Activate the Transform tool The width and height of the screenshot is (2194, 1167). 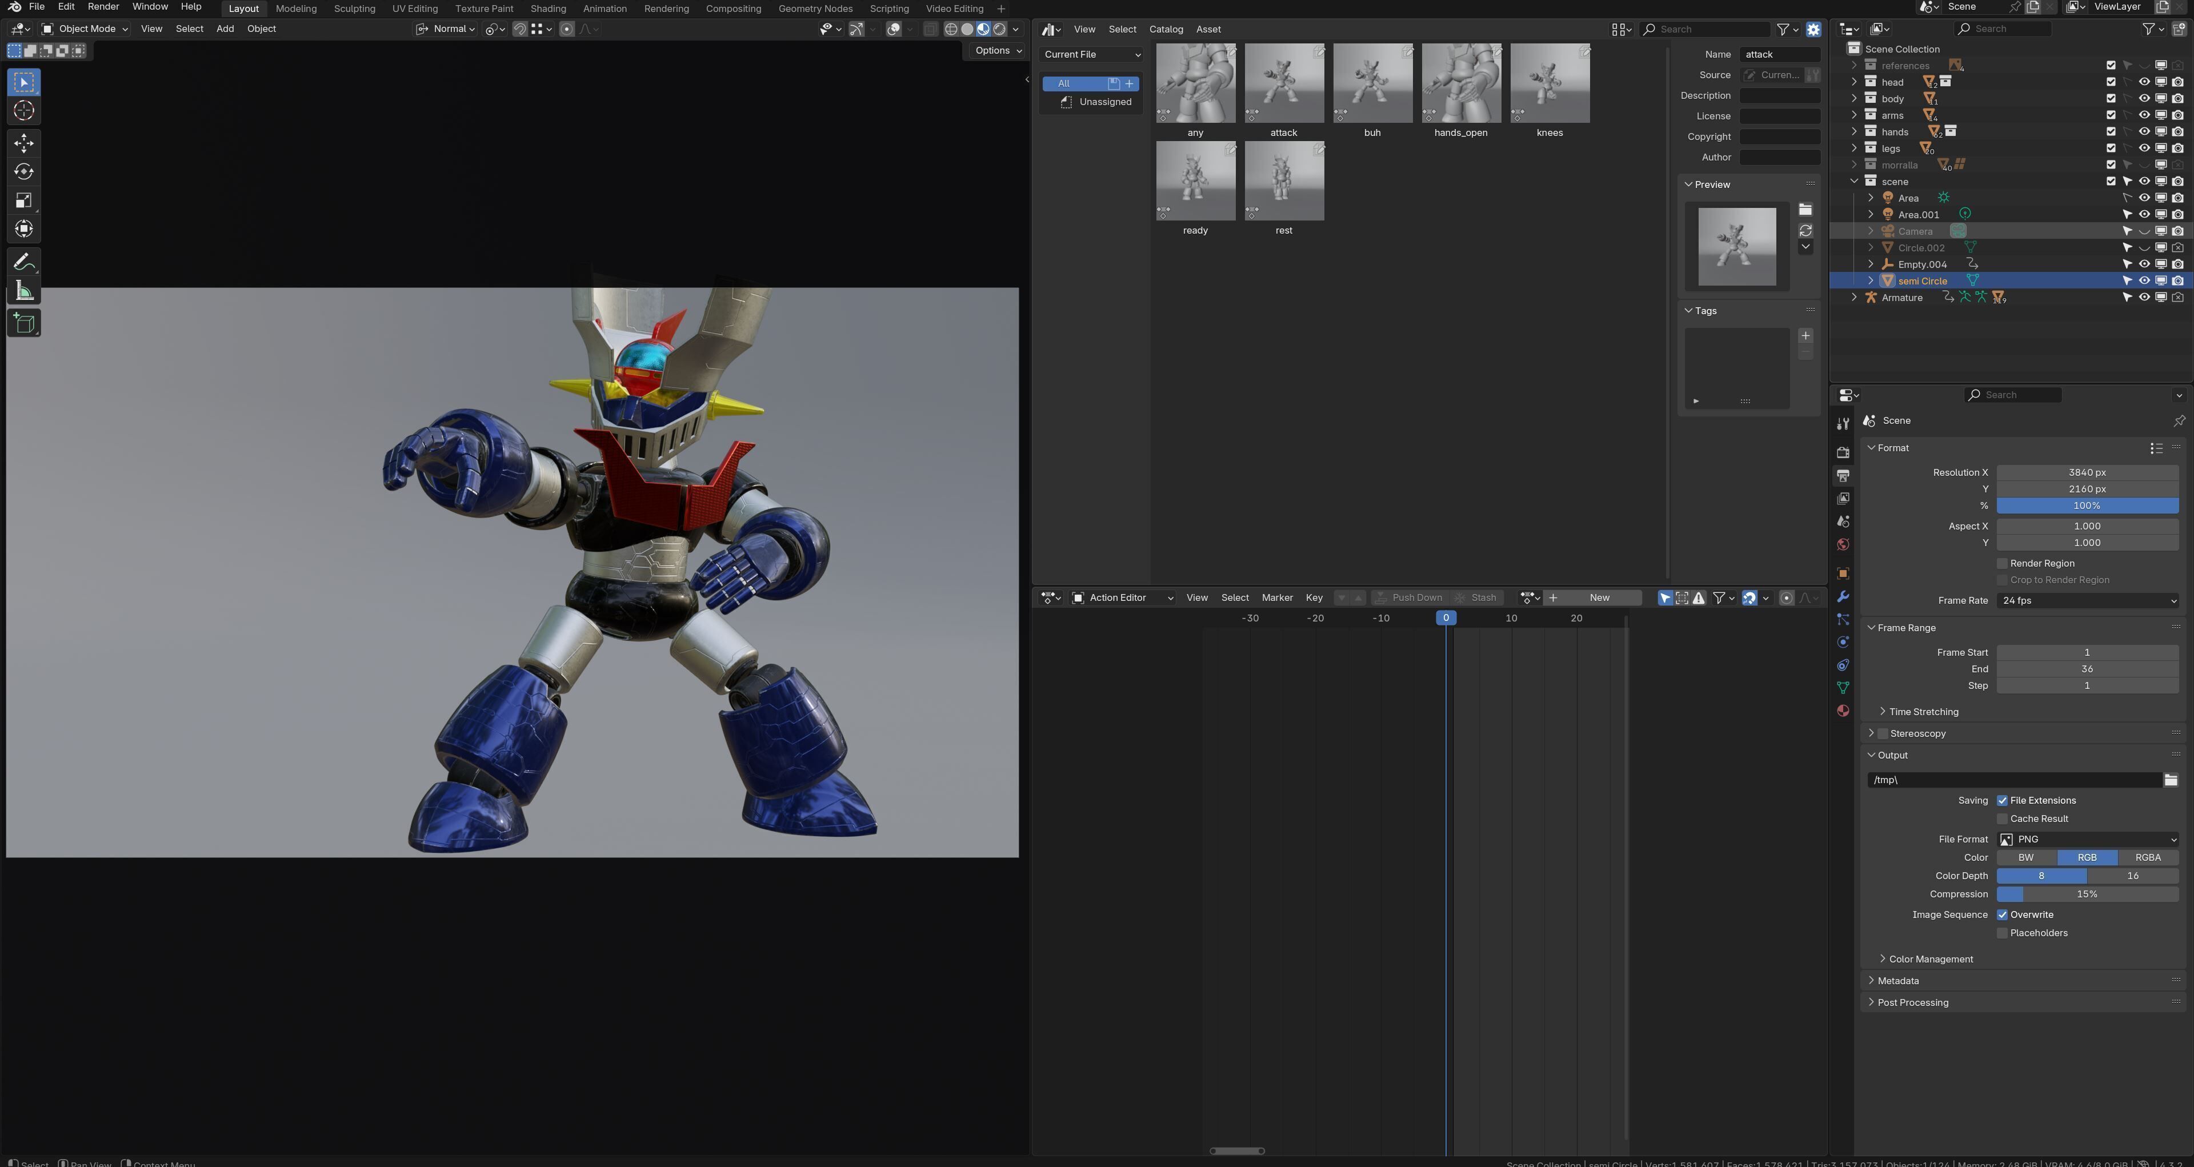(x=24, y=229)
